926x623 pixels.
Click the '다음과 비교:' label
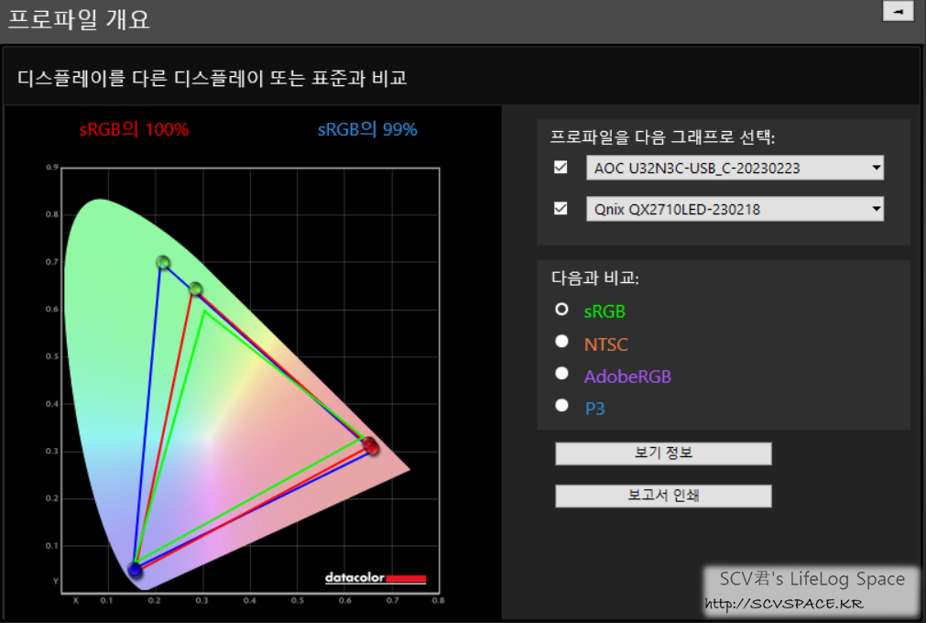click(594, 278)
